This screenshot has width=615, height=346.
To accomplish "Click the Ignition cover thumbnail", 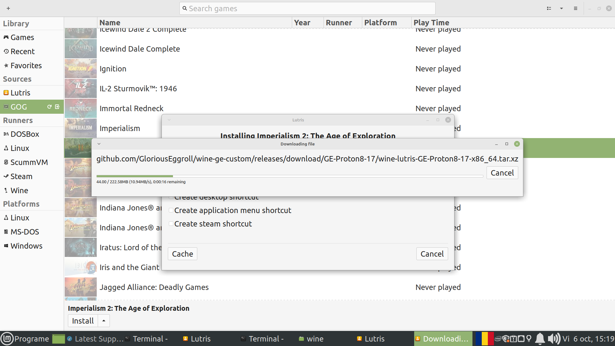I will coord(81,69).
